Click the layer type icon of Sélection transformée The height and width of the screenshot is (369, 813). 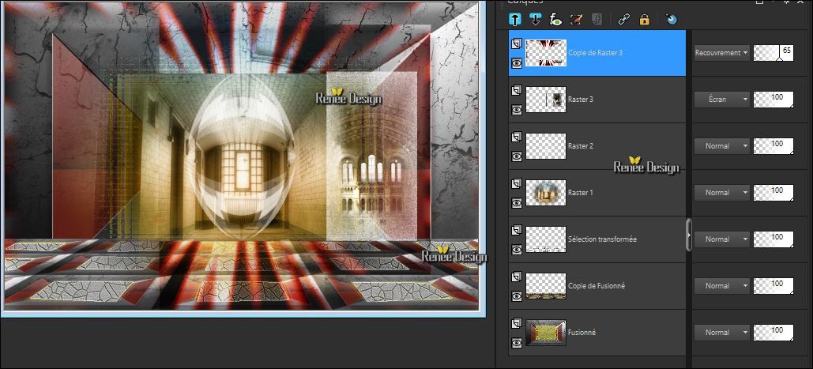[x=517, y=231]
